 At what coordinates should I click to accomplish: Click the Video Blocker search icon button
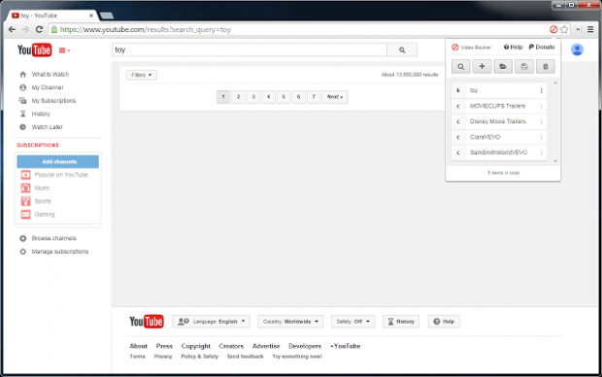click(460, 66)
